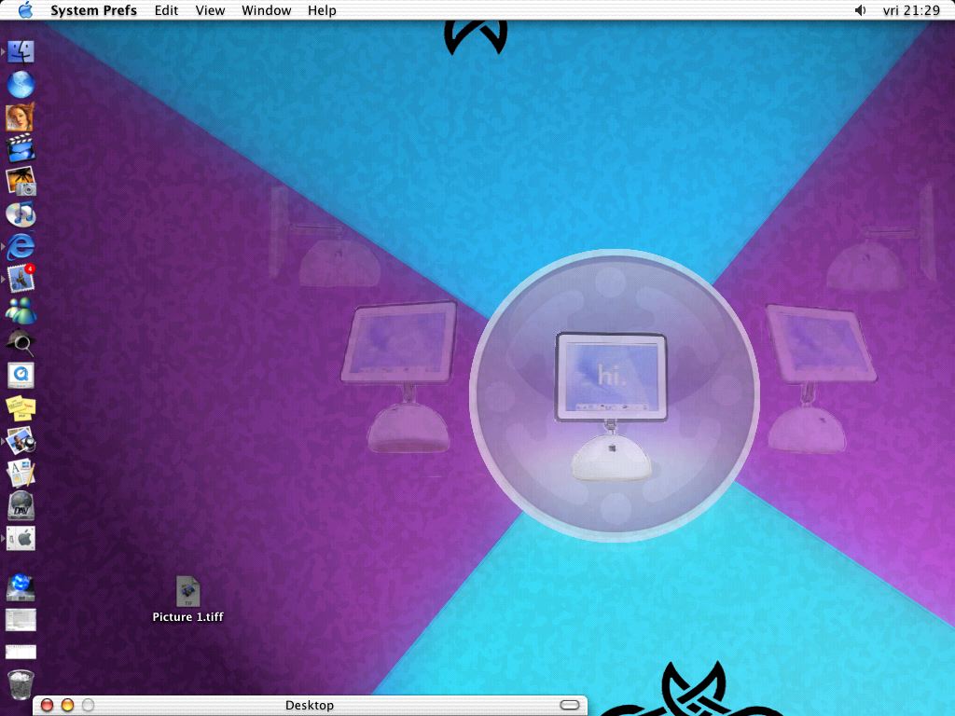This screenshot has width=955, height=716.
Task: Toggle the Desktop window toolbar pill button
Action: click(570, 705)
